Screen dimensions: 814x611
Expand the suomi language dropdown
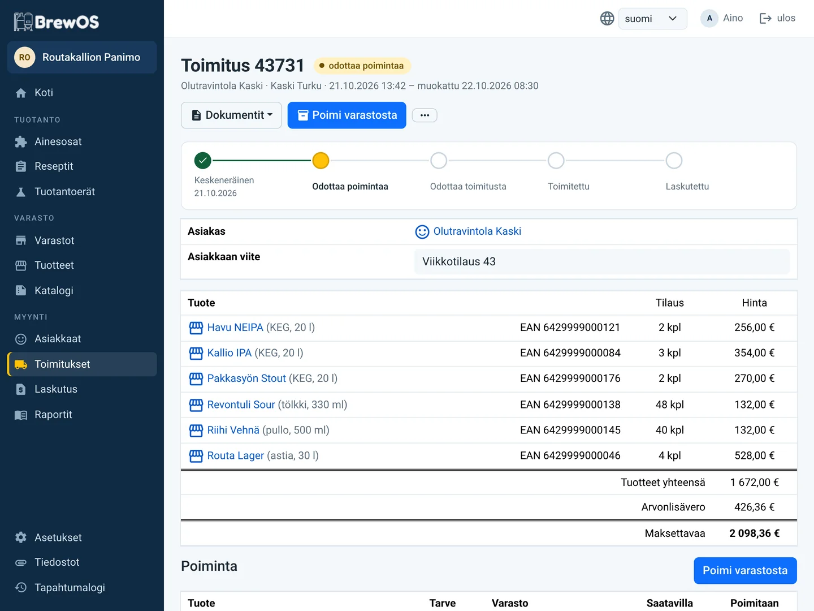[x=652, y=19]
